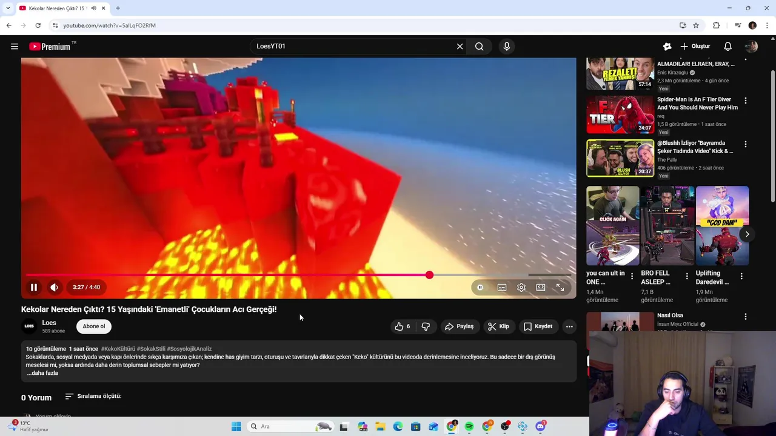Open the Loes channel name link
776x436 pixels.
pyautogui.click(x=49, y=323)
